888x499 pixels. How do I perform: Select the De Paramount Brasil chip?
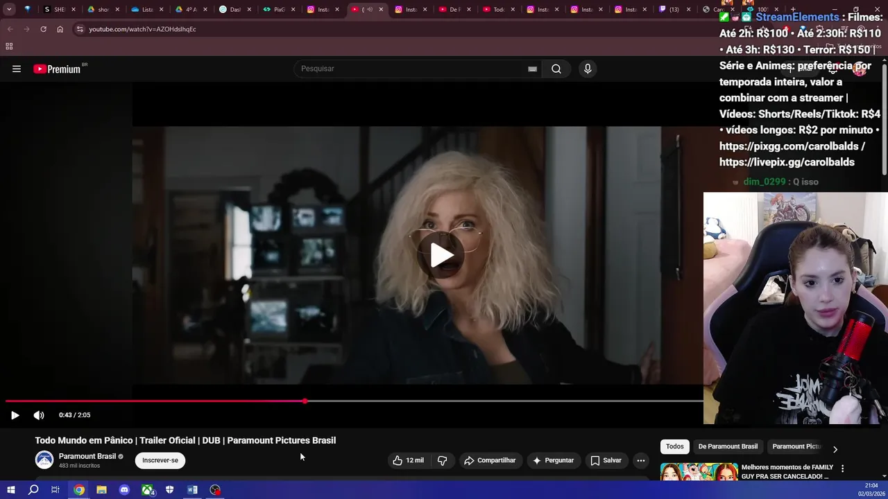[x=728, y=446]
